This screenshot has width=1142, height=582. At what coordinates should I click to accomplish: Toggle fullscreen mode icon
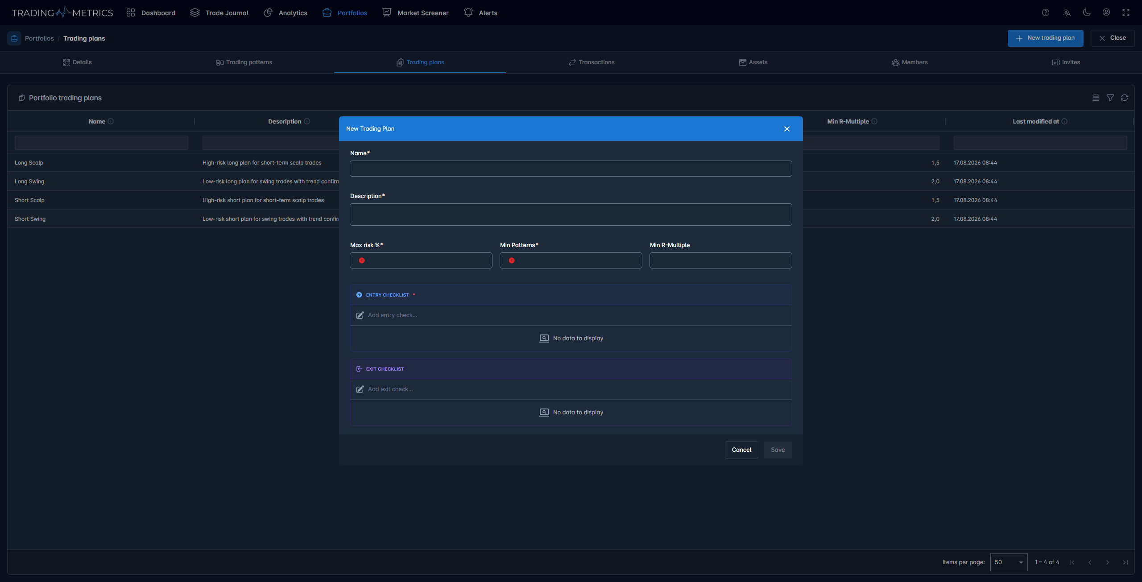(x=1126, y=12)
